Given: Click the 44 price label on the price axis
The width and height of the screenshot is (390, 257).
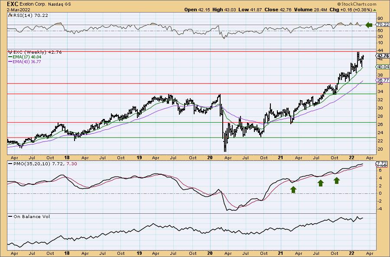Looking at the screenshot, I should point(380,51).
